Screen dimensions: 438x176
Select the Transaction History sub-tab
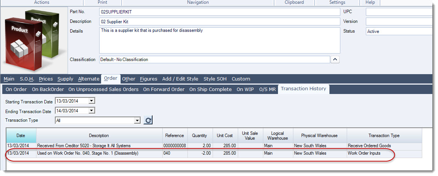(x=304, y=89)
